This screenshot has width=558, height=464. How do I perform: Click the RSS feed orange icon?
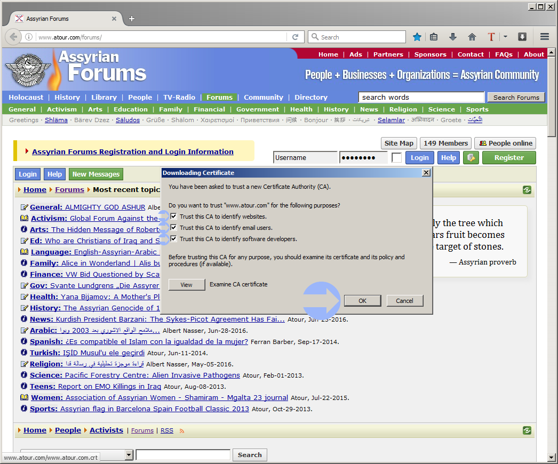pyautogui.click(x=182, y=431)
